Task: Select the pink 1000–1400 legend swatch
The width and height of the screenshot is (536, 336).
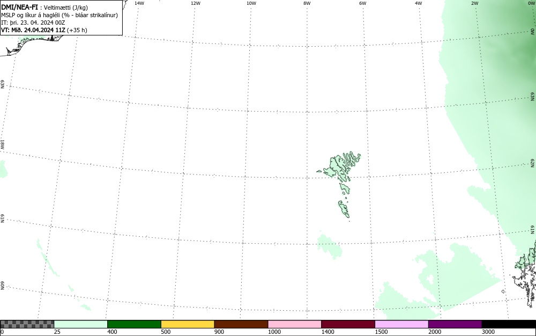Action: point(295,324)
